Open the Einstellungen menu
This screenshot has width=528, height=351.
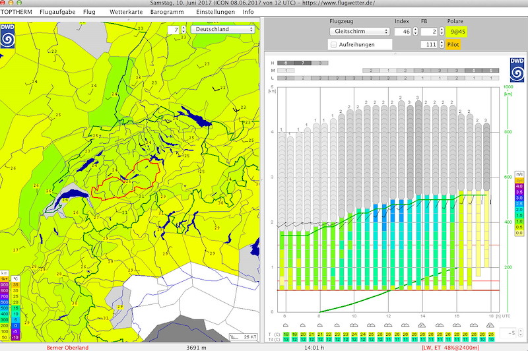pyautogui.click(x=215, y=13)
